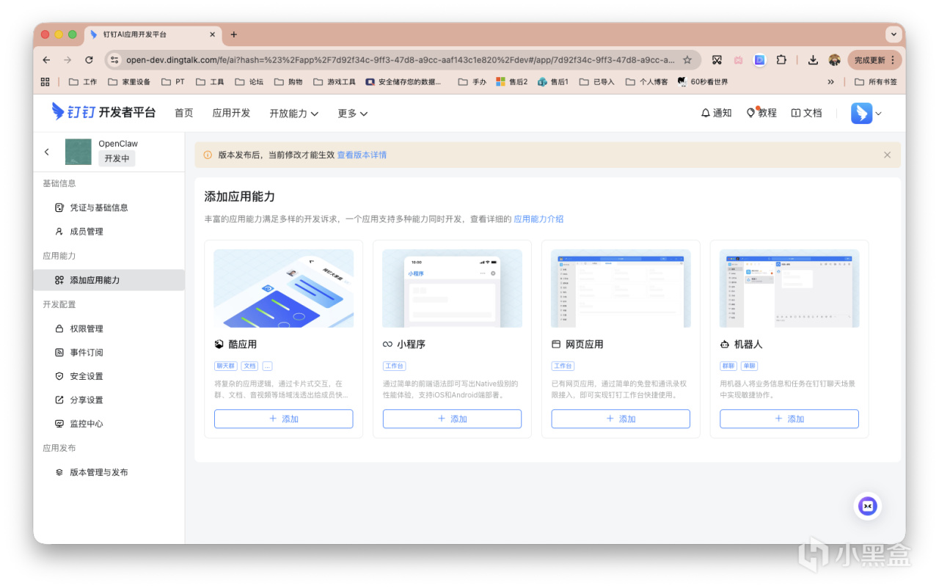The width and height of the screenshot is (939, 588).
Task: Open the 售后2 bookmark
Action: click(512, 82)
